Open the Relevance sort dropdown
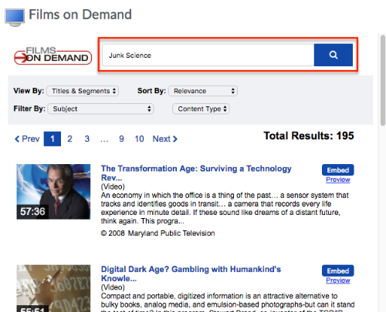The height and width of the screenshot is (312, 386). click(203, 91)
